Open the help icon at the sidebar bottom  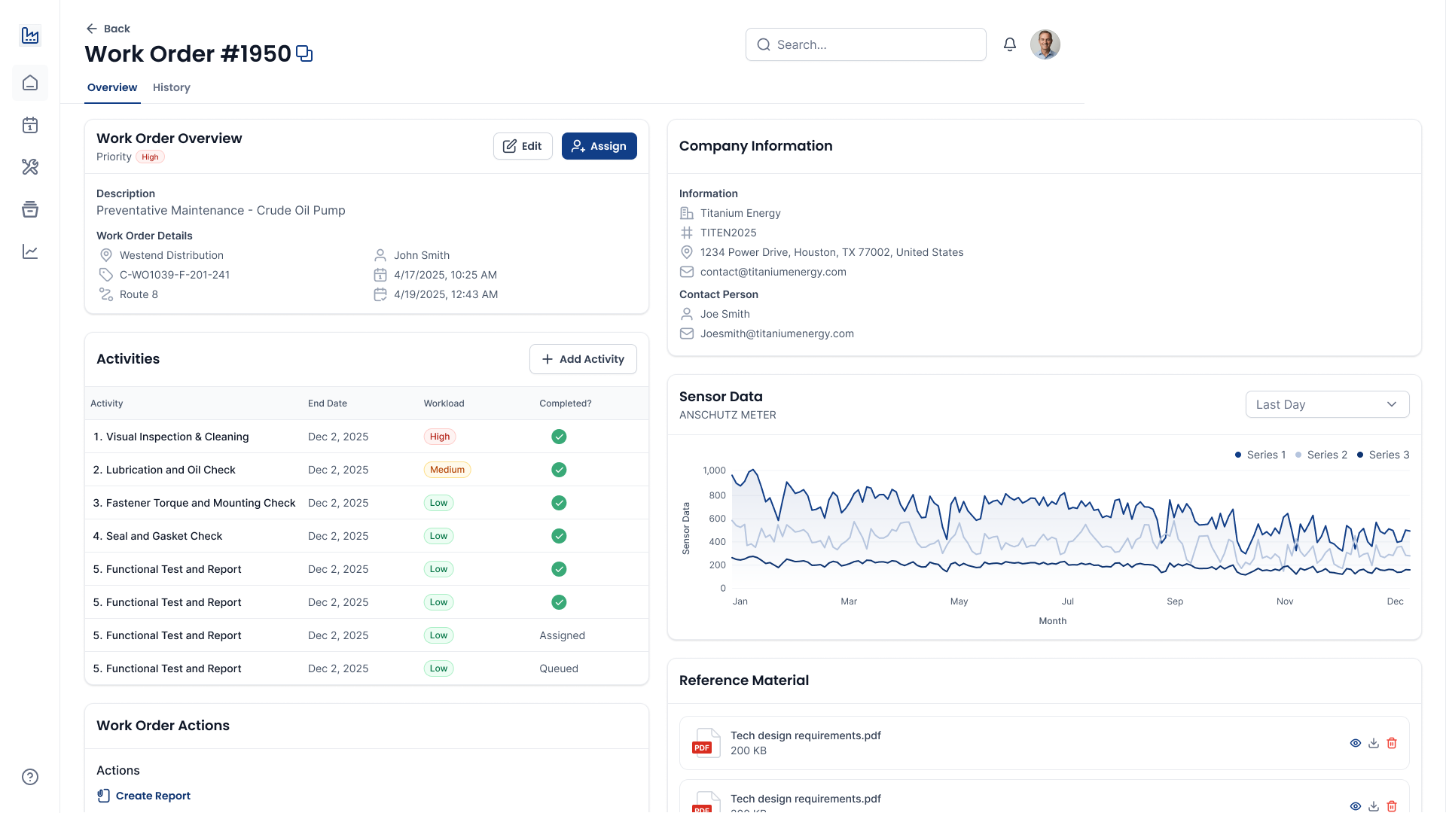pos(30,777)
